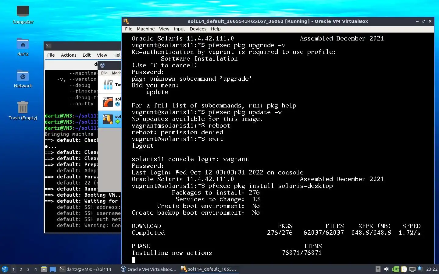Select the running sol VM with yellow icon
The width and height of the screenshot is (439, 274).
(x=108, y=119)
